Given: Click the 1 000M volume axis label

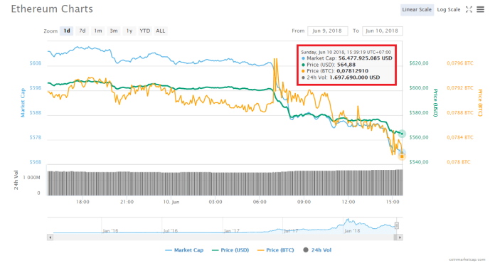Looking at the screenshot, I should pos(31,178).
